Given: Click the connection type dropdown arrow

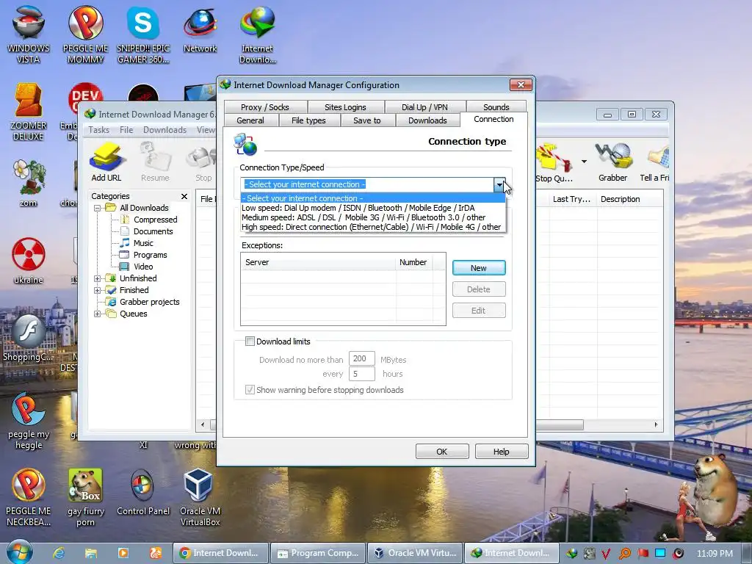Looking at the screenshot, I should 499,184.
